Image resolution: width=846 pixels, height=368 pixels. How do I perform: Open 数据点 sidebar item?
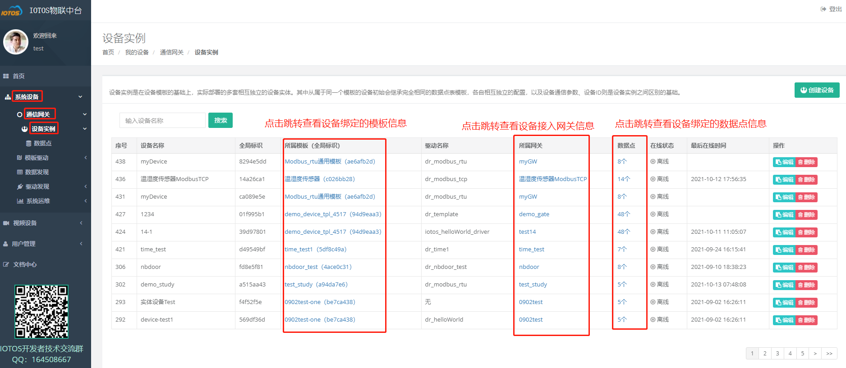(42, 143)
